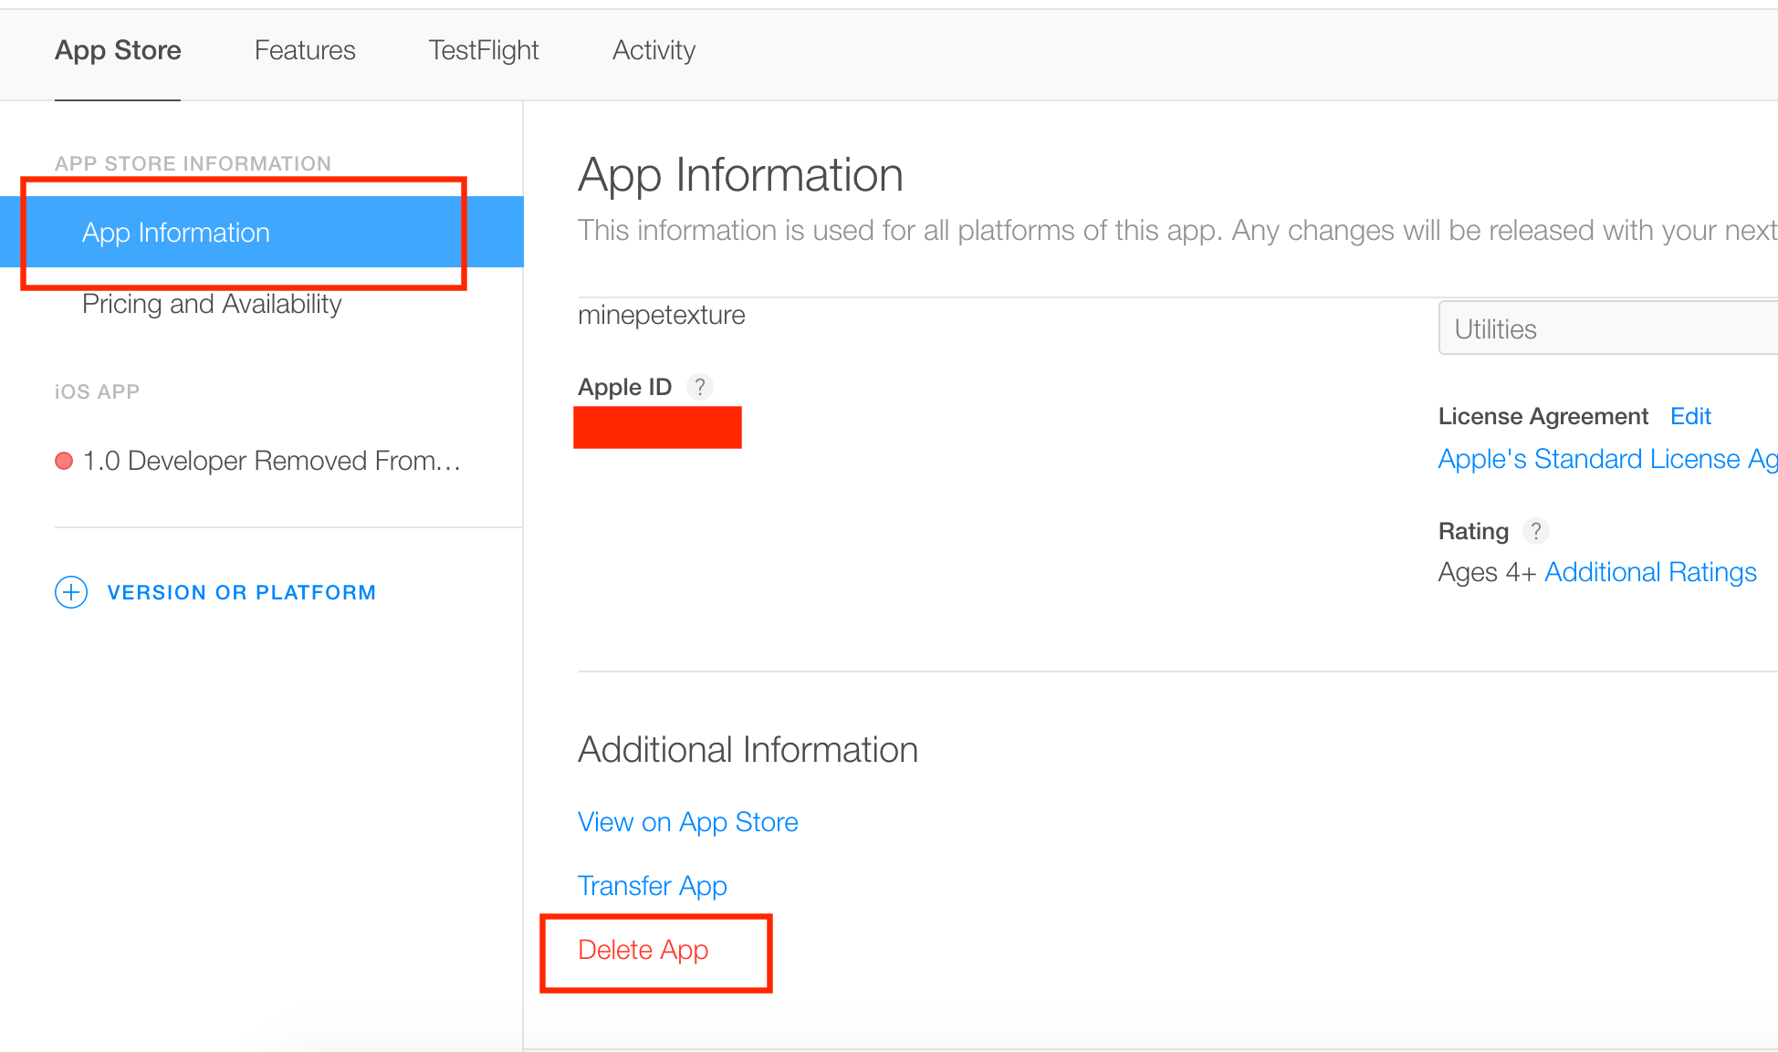Click the minepetexture app name field
Image resolution: width=1778 pixels, height=1052 pixels.
point(662,315)
